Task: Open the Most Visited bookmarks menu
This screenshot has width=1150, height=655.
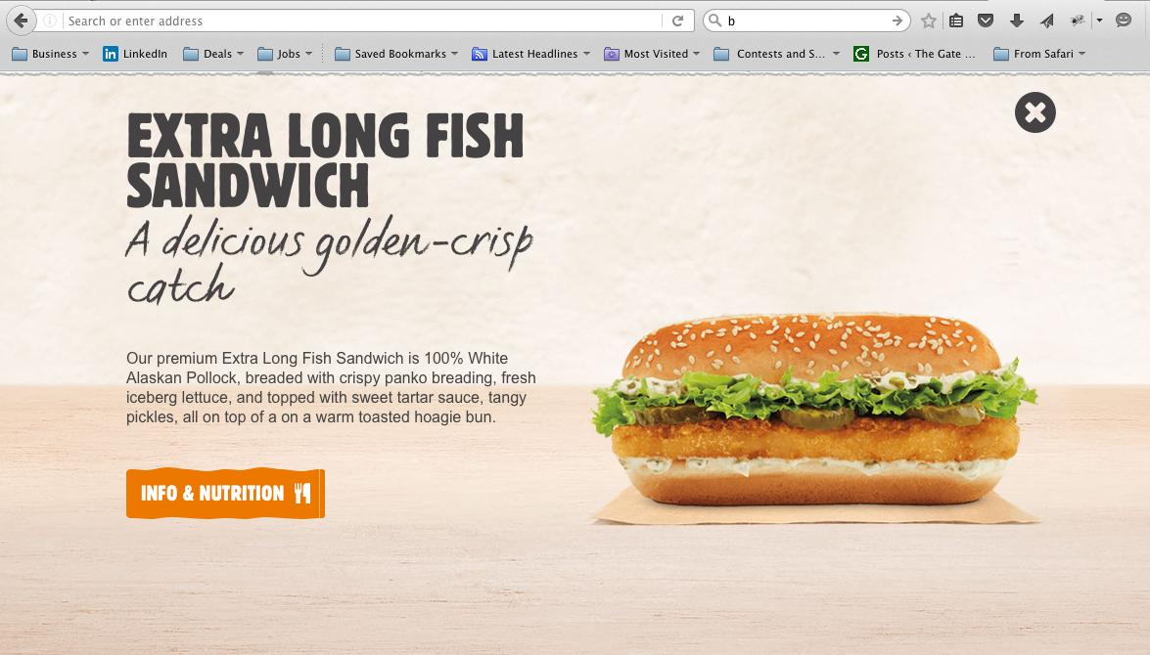Action: (x=652, y=54)
